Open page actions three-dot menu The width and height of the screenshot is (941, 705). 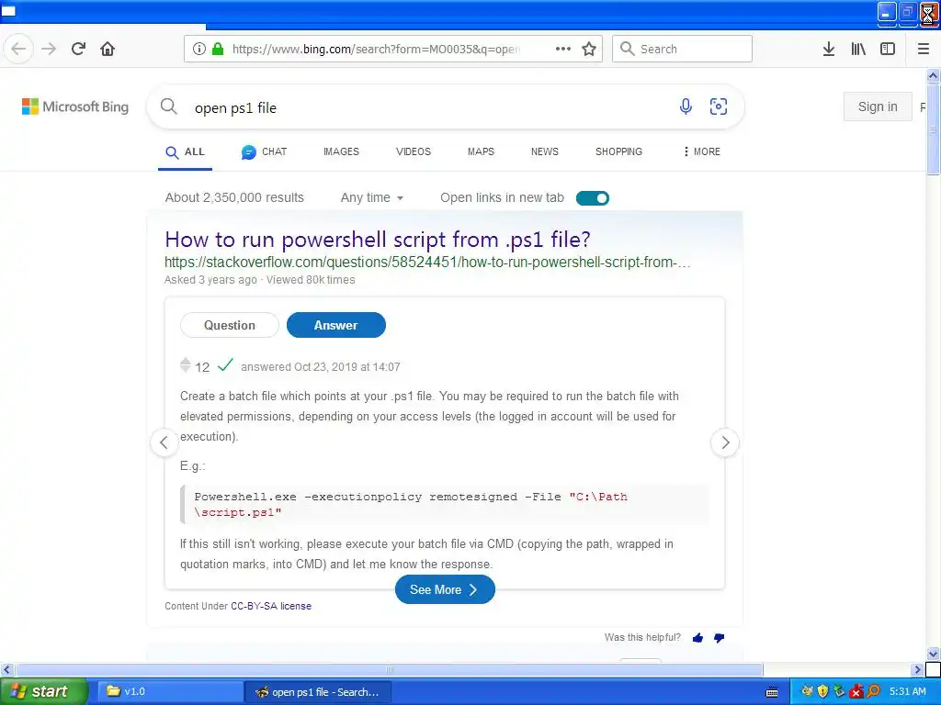tap(563, 49)
